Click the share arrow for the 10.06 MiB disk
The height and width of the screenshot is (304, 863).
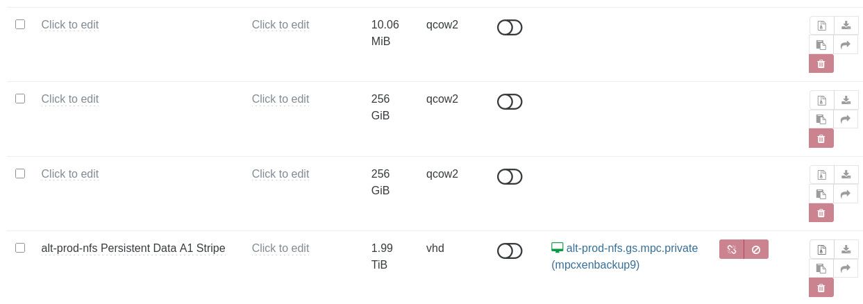pos(846,45)
